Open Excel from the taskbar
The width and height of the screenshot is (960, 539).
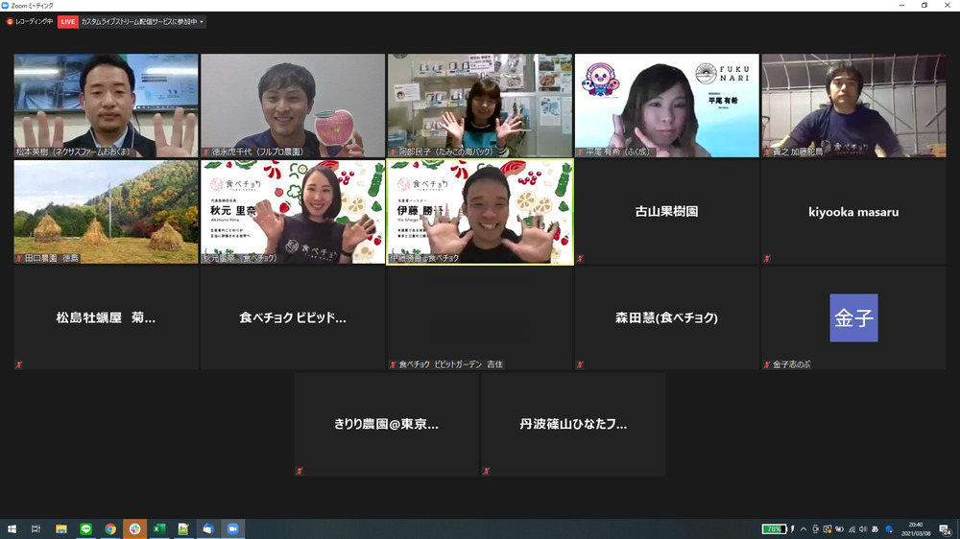159,528
